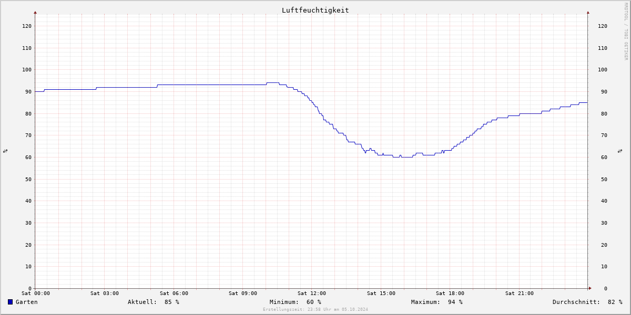Image resolution: width=631 pixels, height=315 pixels.
Task: Click the Garten legend label
Action: click(x=27, y=302)
